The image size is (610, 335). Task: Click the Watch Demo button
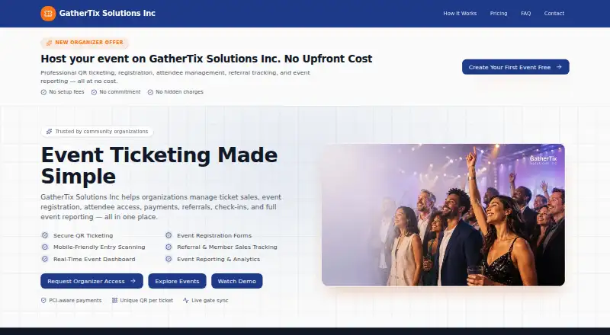click(x=237, y=281)
